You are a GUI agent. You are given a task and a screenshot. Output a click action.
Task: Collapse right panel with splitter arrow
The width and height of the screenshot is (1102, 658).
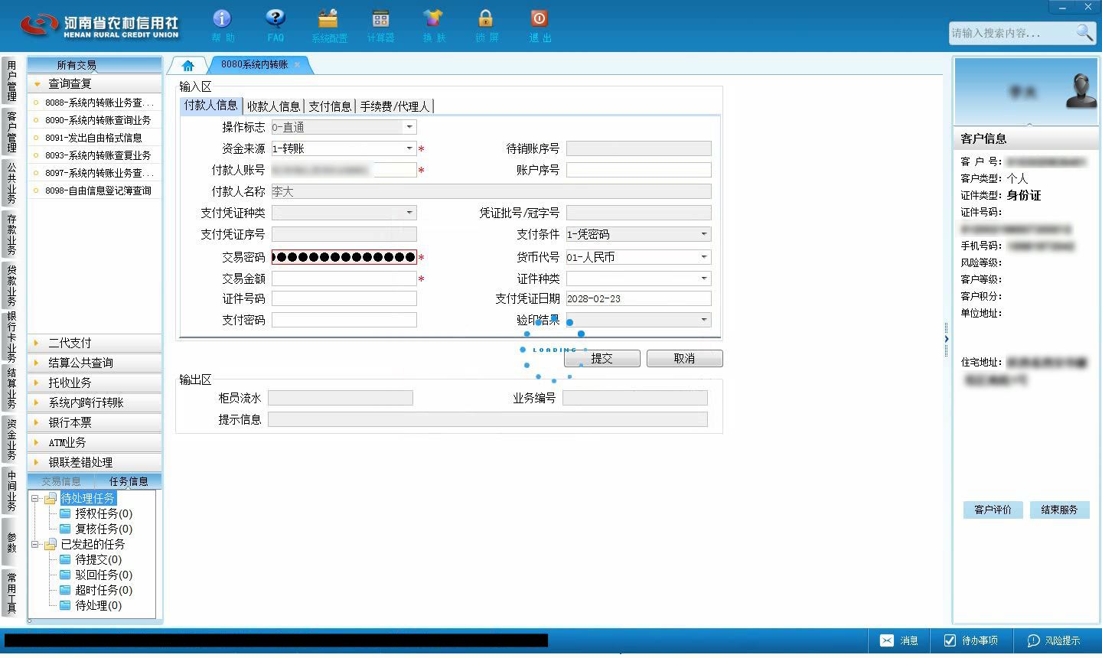947,339
